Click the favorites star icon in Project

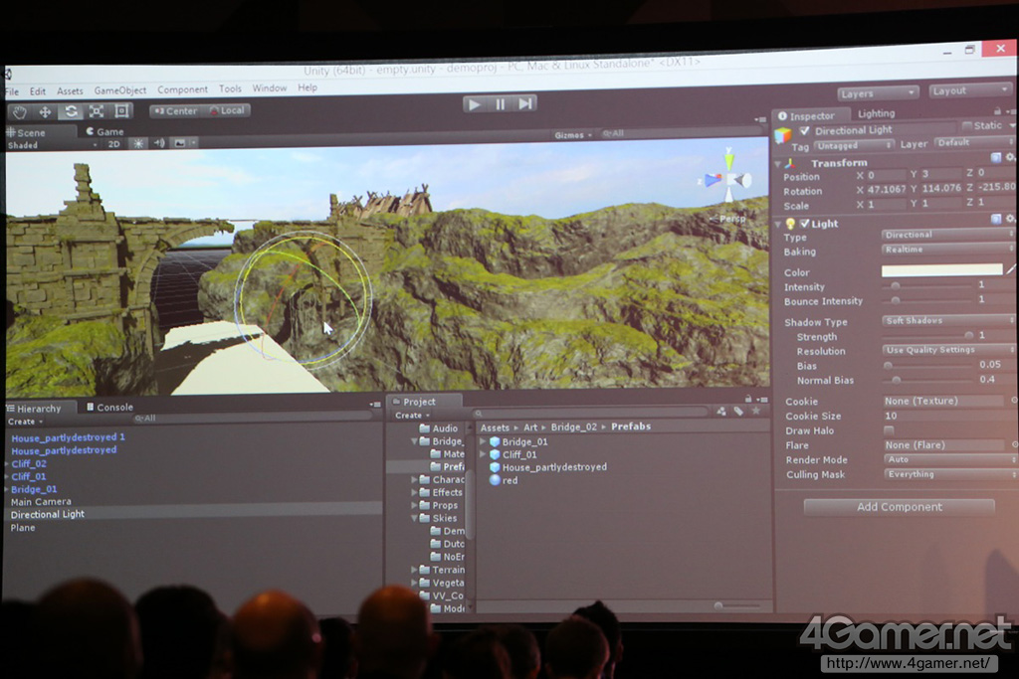click(756, 411)
